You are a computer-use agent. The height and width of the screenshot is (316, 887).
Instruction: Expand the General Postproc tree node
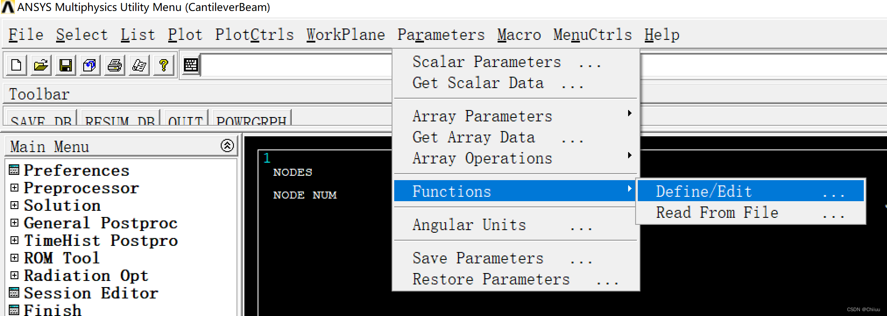tap(14, 223)
